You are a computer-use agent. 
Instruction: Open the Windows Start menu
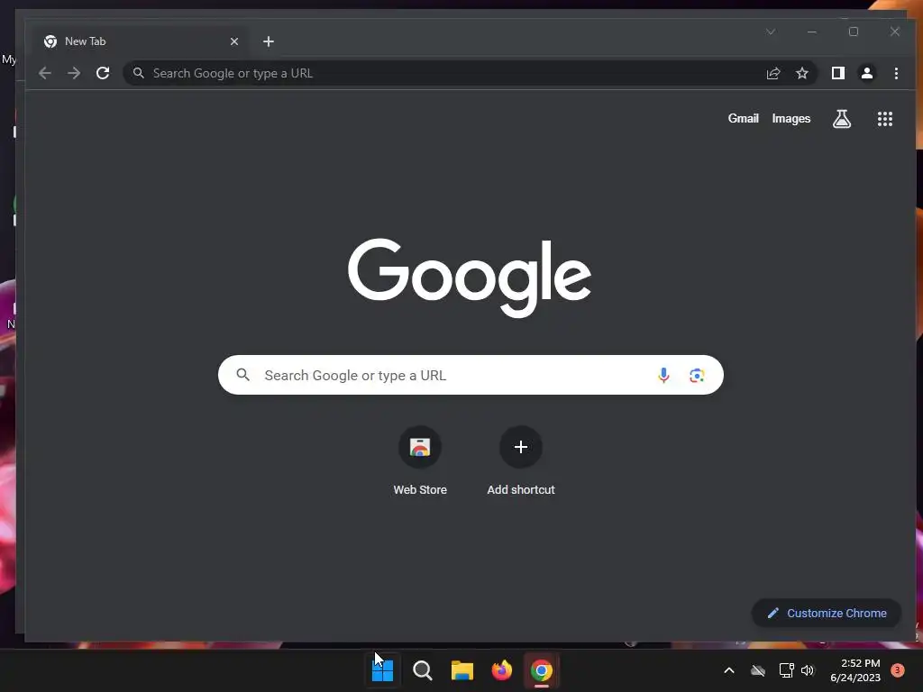point(382,670)
